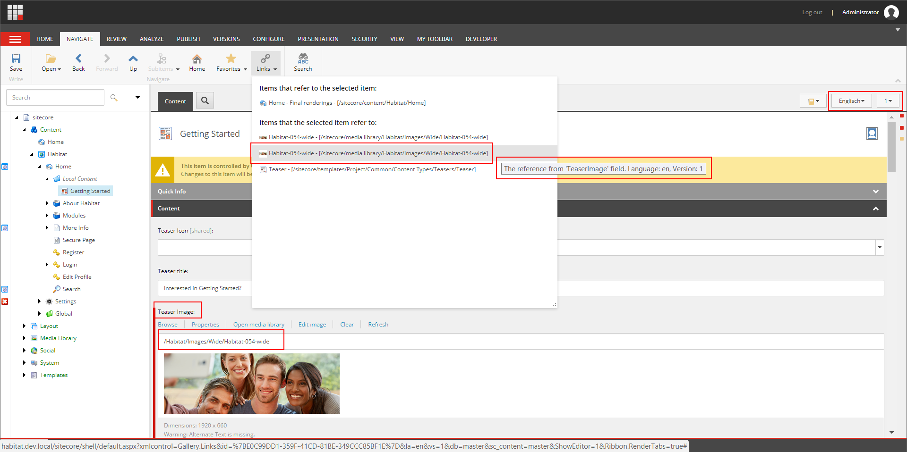The height and width of the screenshot is (452, 907).
Task: Open the navigation icon dropdown near language
Action: 813,101
